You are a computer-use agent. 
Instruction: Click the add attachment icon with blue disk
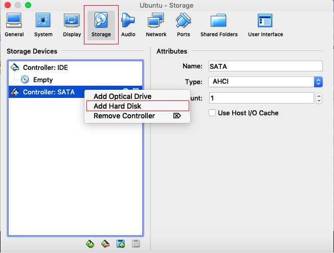[x=121, y=244]
